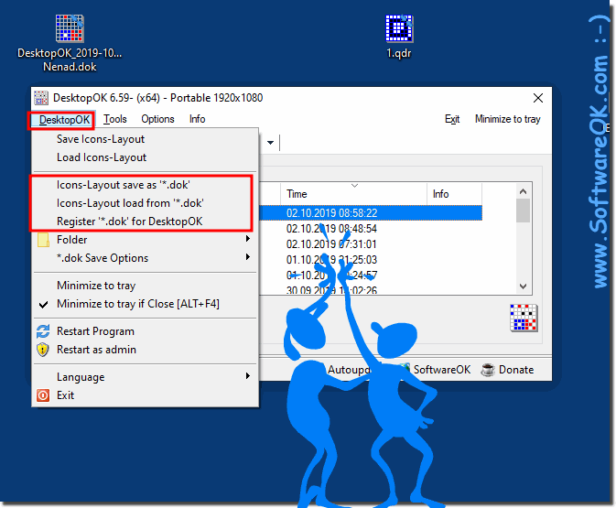This screenshot has height=508, width=616.
Task: Click the Donate coffee cup icon
Action: 488,370
